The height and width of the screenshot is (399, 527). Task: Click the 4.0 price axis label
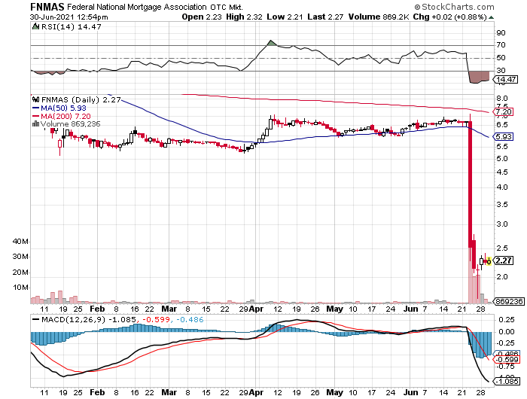tap(502, 187)
